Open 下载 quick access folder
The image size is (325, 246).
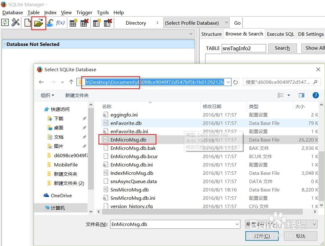click(55, 118)
